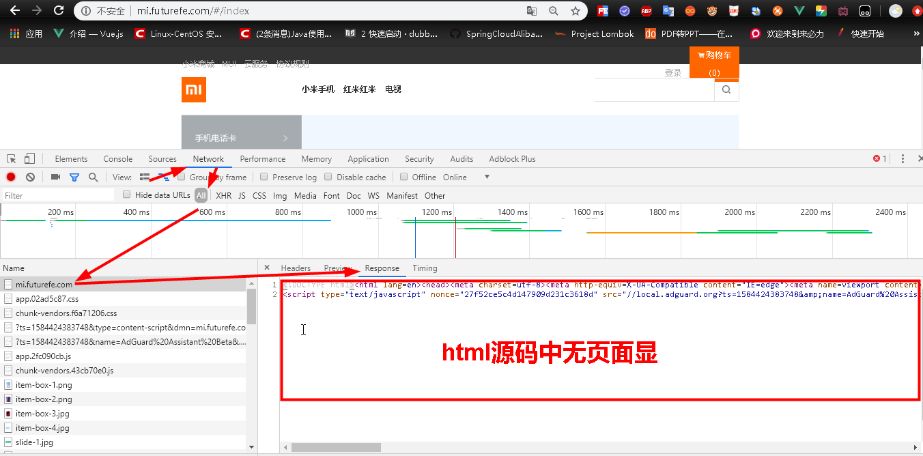923x456 pixels.
Task: Clear the network requests list
Action: (x=29, y=177)
